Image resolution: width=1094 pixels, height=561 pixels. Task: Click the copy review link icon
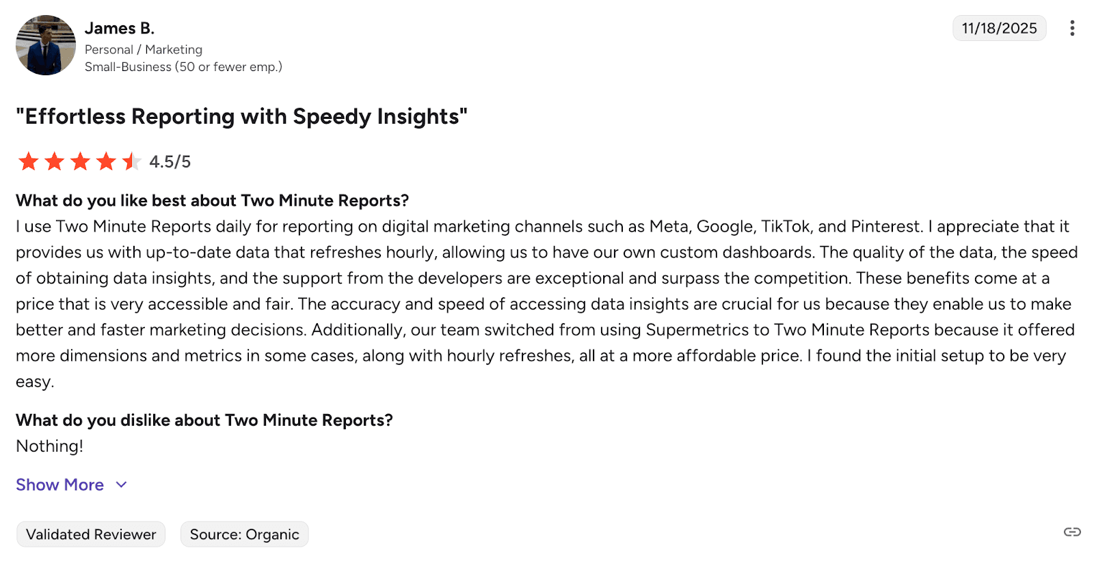1071,532
